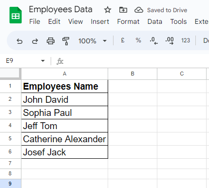Open the Format menu

[x=128, y=21]
